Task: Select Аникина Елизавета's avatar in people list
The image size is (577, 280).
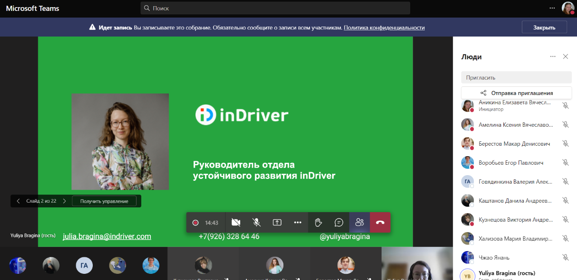Action: coord(468,105)
